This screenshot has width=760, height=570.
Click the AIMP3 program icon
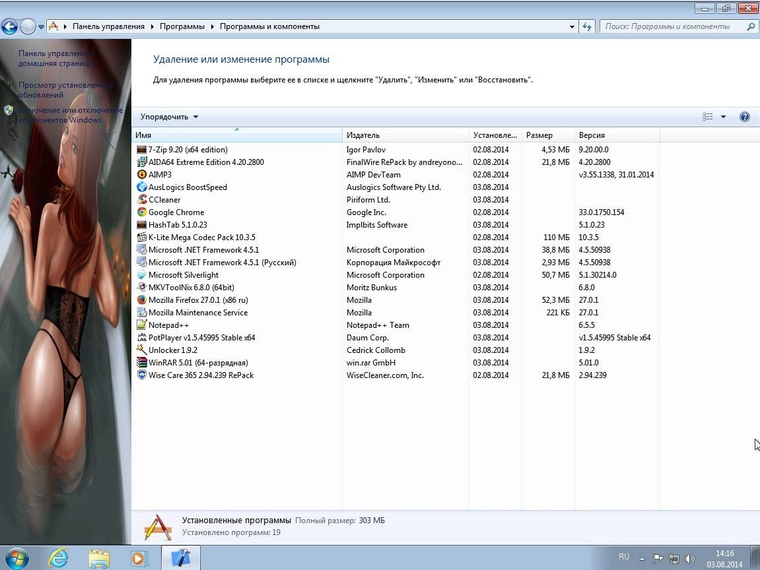pyautogui.click(x=141, y=175)
